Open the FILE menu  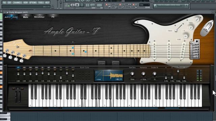[4, 2]
